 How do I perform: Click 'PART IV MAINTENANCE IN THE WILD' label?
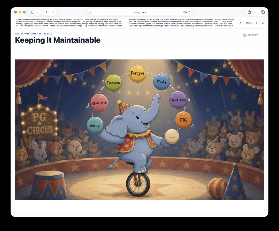pyautogui.click(x=34, y=34)
